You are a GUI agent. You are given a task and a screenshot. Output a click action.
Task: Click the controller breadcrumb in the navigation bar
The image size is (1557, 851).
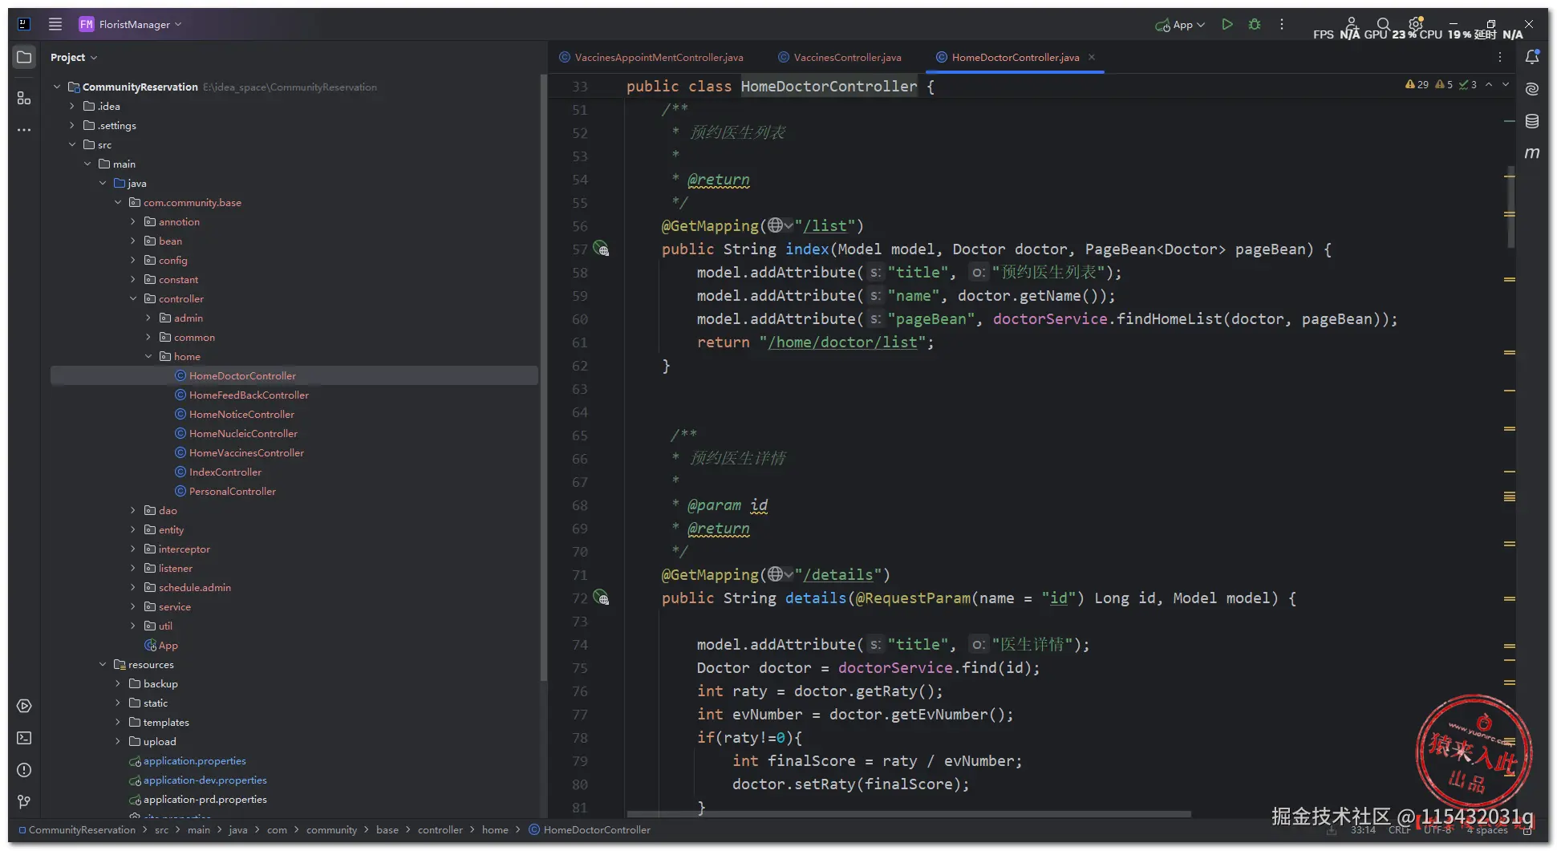pos(440,829)
